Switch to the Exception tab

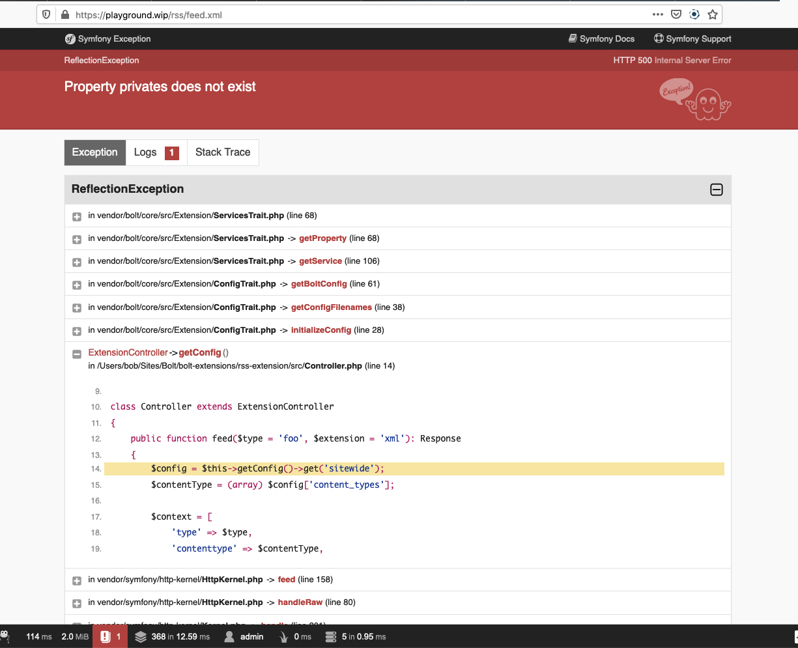[95, 152]
